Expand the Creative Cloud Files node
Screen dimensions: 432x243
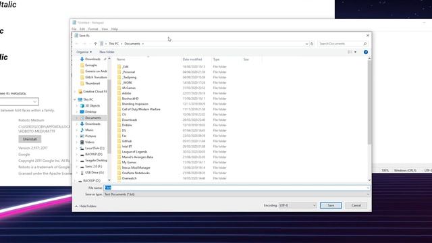75,92
